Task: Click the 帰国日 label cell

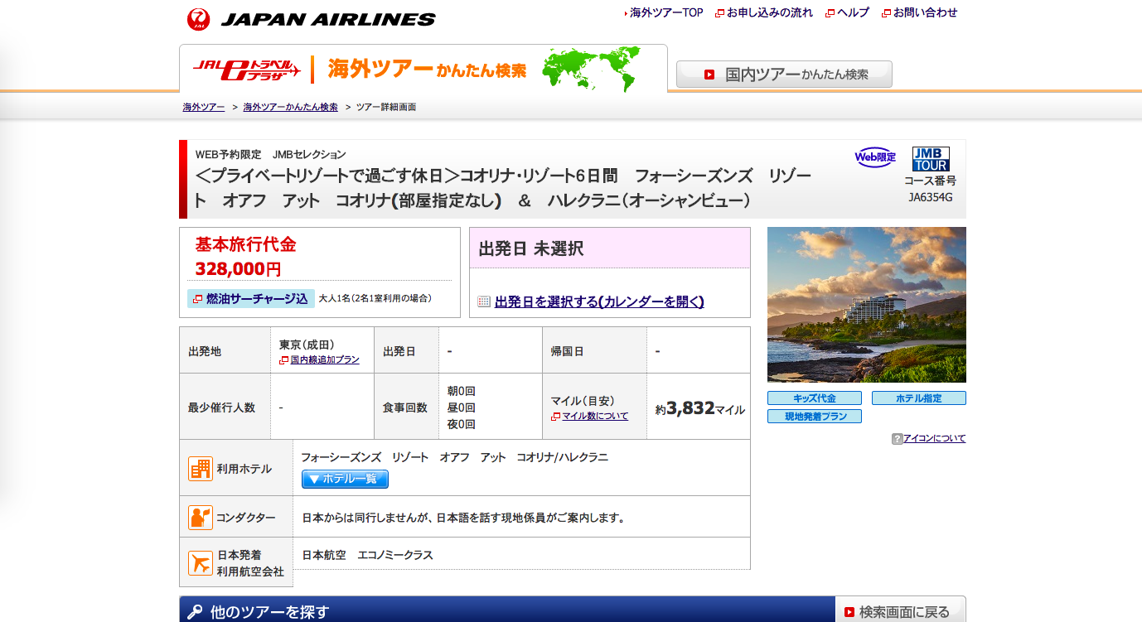Action: 594,351
